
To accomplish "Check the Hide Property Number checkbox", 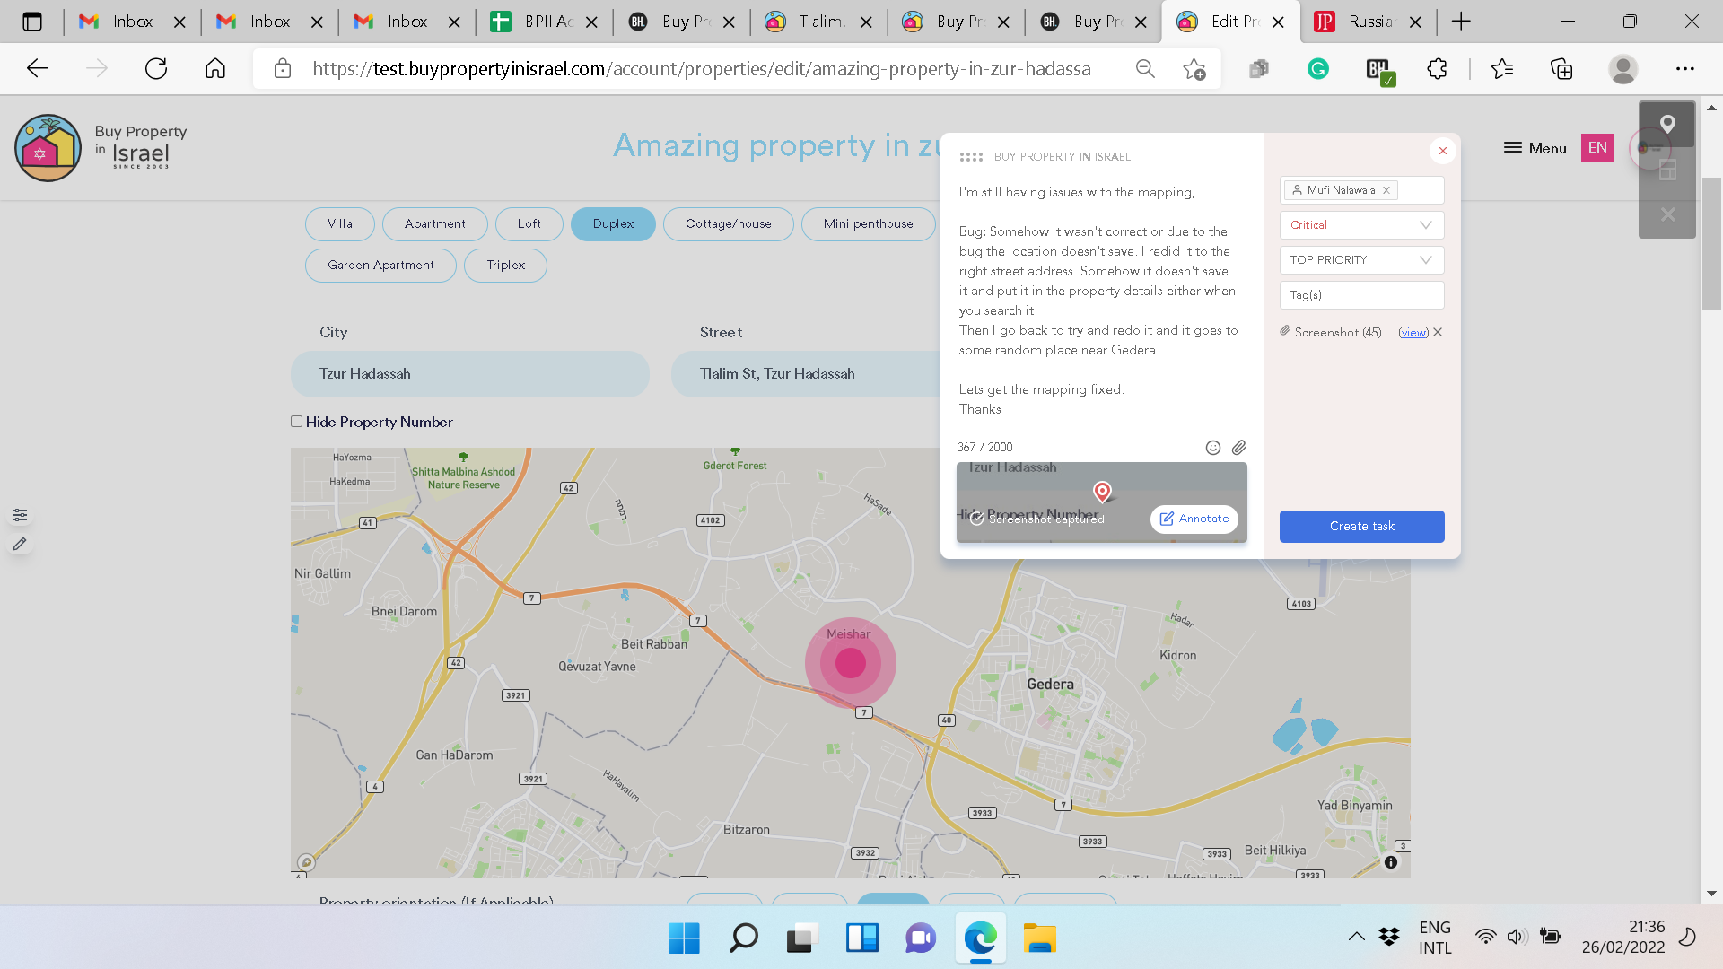I will (x=296, y=422).
